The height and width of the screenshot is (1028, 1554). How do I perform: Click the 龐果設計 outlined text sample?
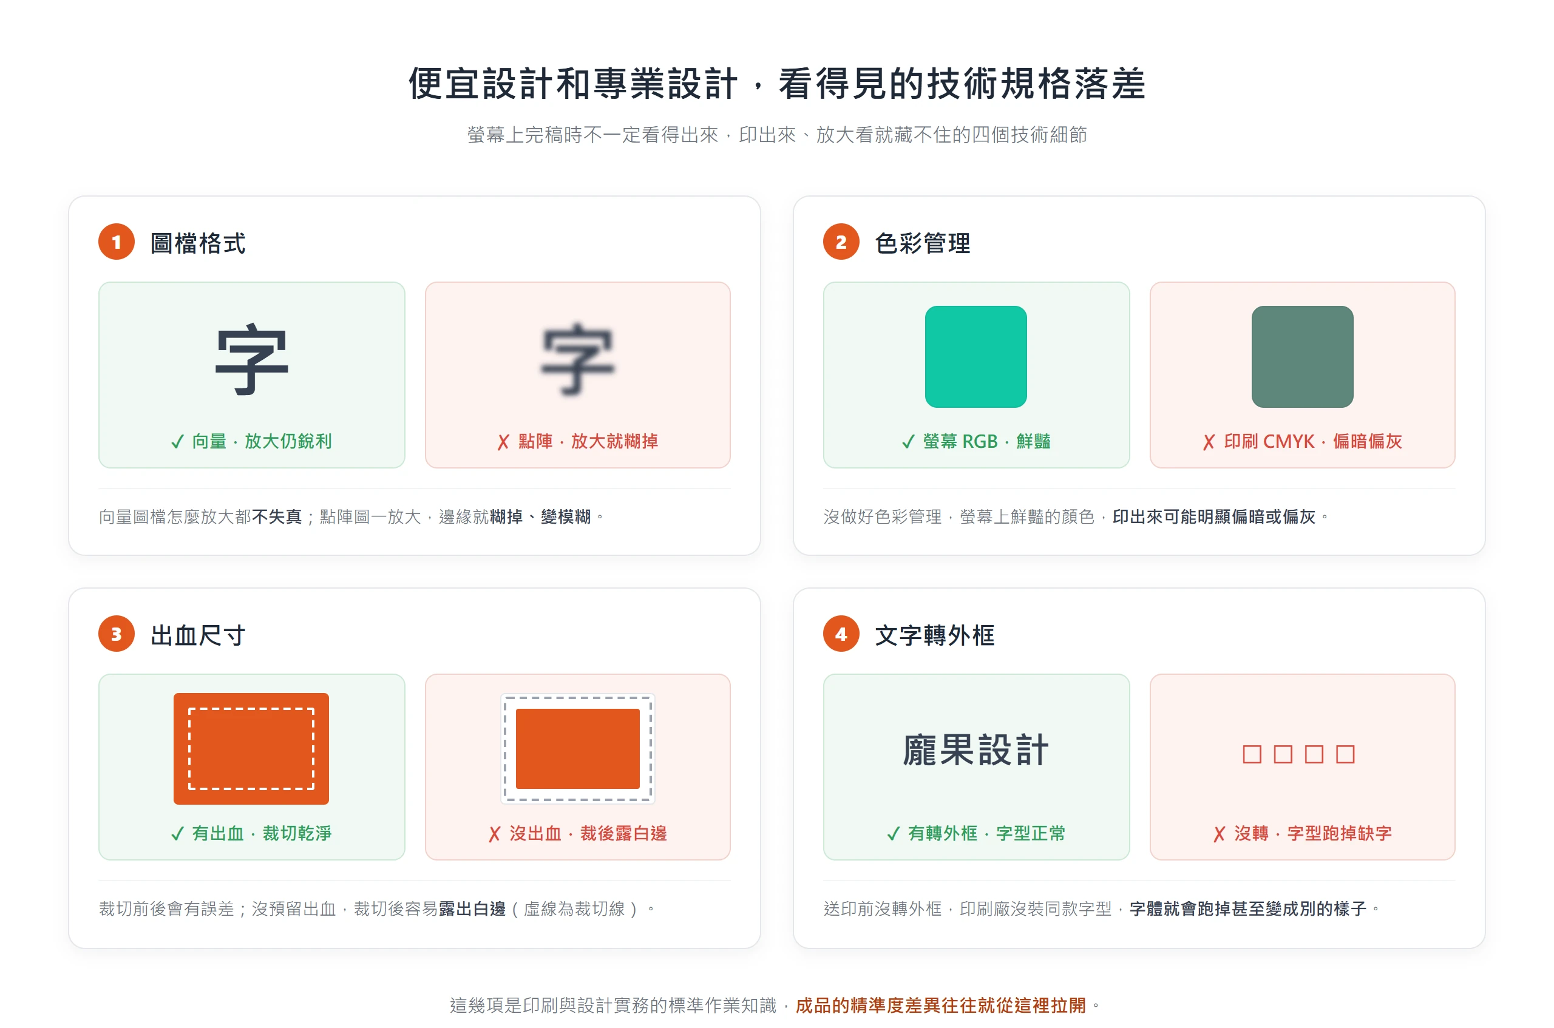pyautogui.click(x=975, y=750)
